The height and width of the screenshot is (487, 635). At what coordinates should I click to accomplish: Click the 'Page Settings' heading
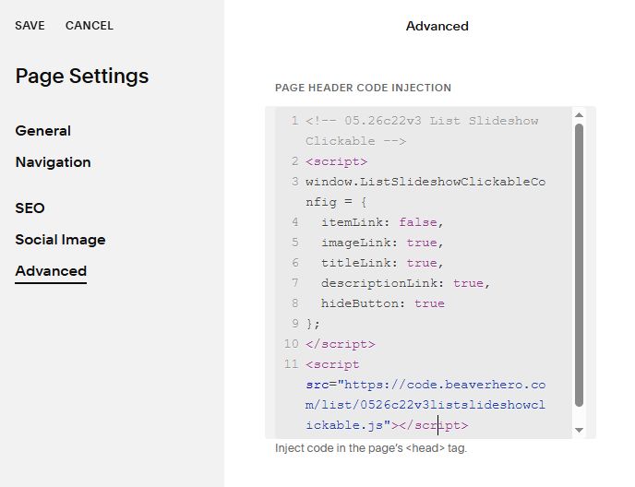82,77
